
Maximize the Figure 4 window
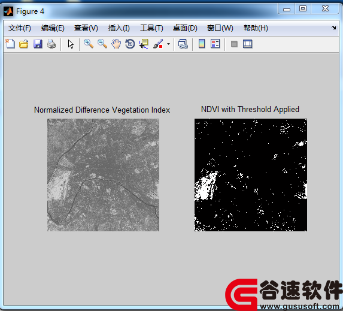coord(303,9)
